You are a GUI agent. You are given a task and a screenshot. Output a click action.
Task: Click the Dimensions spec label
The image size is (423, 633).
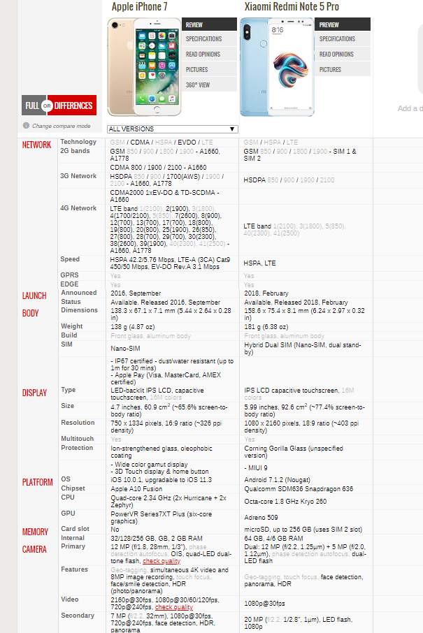pyautogui.click(x=80, y=310)
